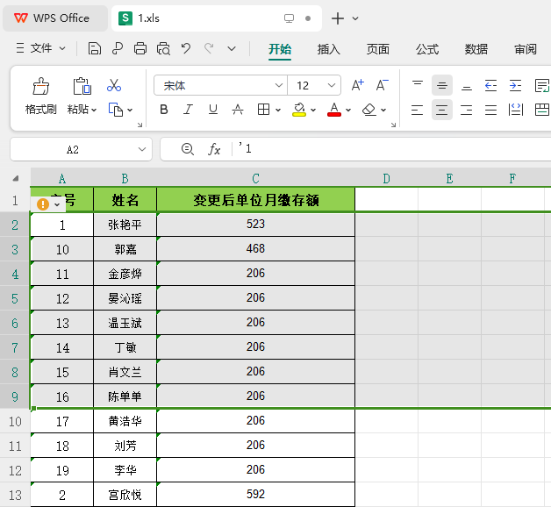Click the fx Insert Function icon
Image resolution: width=551 pixels, height=507 pixels.
(x=214, y=149)
